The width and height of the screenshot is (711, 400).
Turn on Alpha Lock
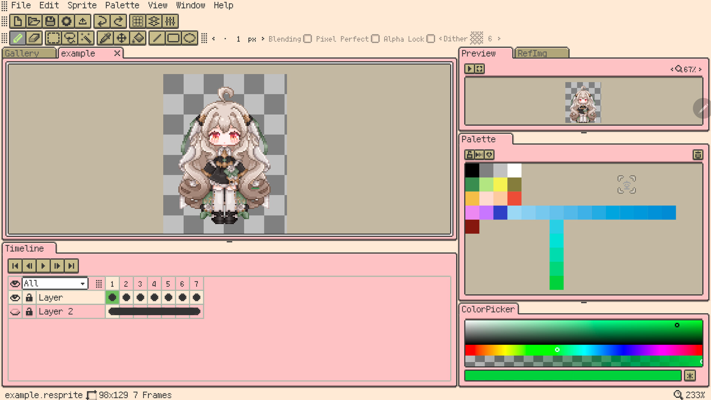click(x=431, y=39)
